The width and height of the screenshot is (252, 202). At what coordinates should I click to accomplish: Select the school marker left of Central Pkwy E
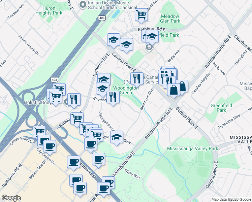(114, 40)
